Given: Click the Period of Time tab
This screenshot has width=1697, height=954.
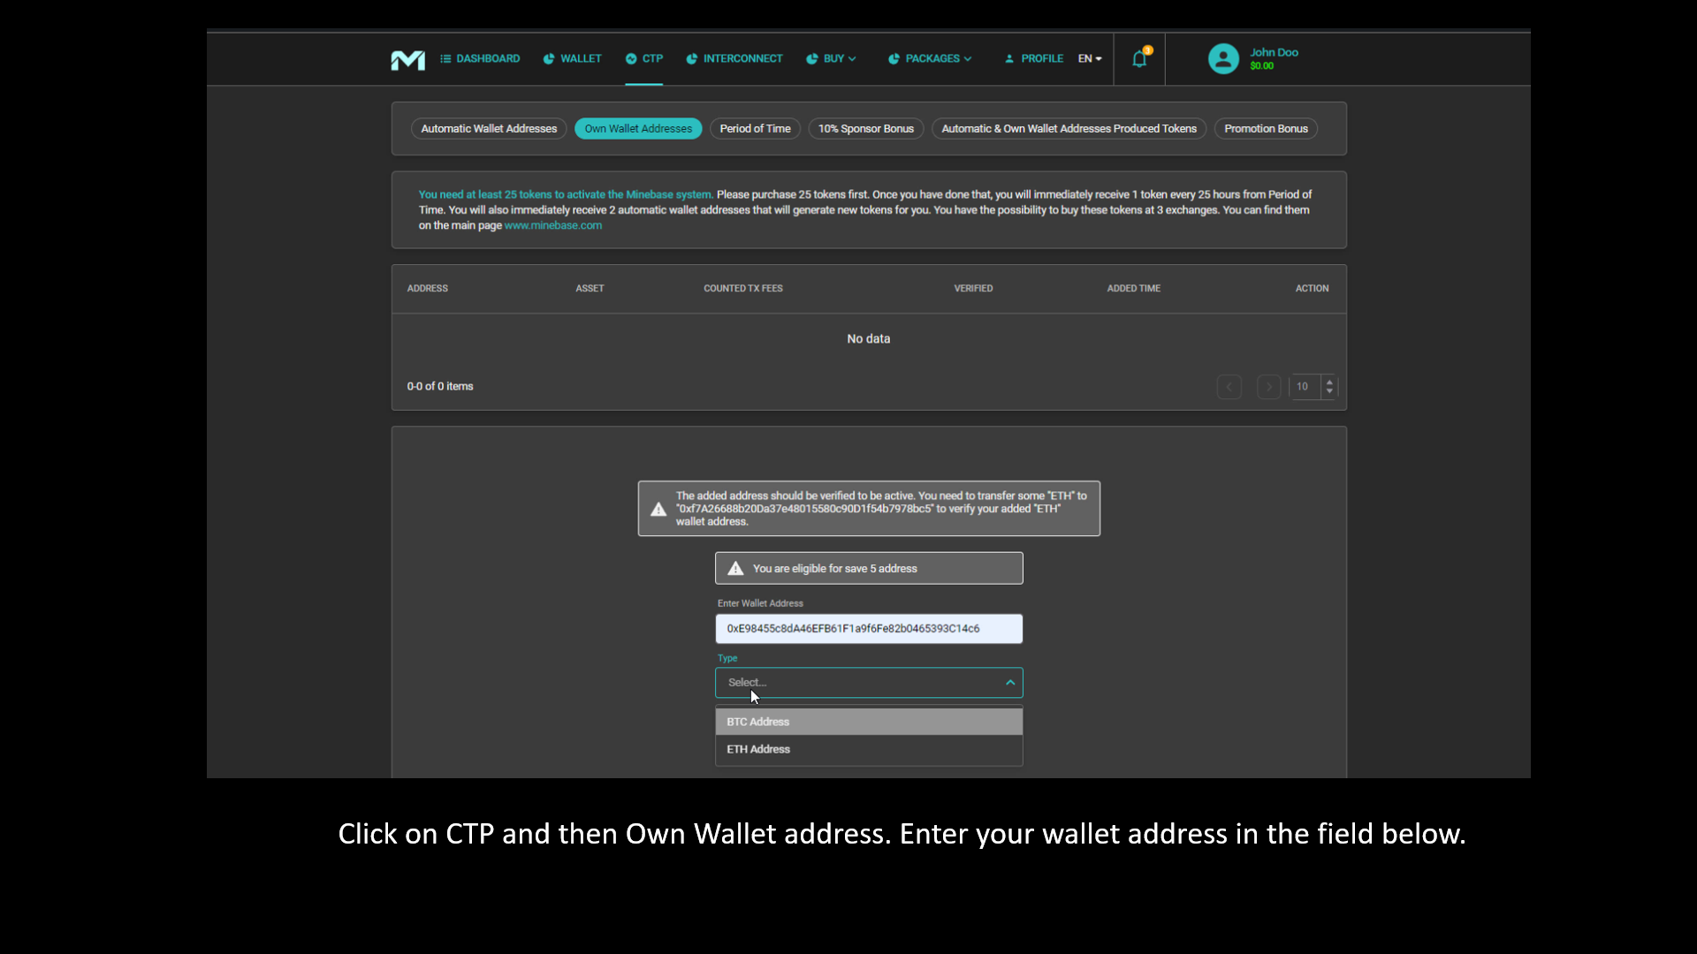Looking at the screenshot, I should point(754,128).
